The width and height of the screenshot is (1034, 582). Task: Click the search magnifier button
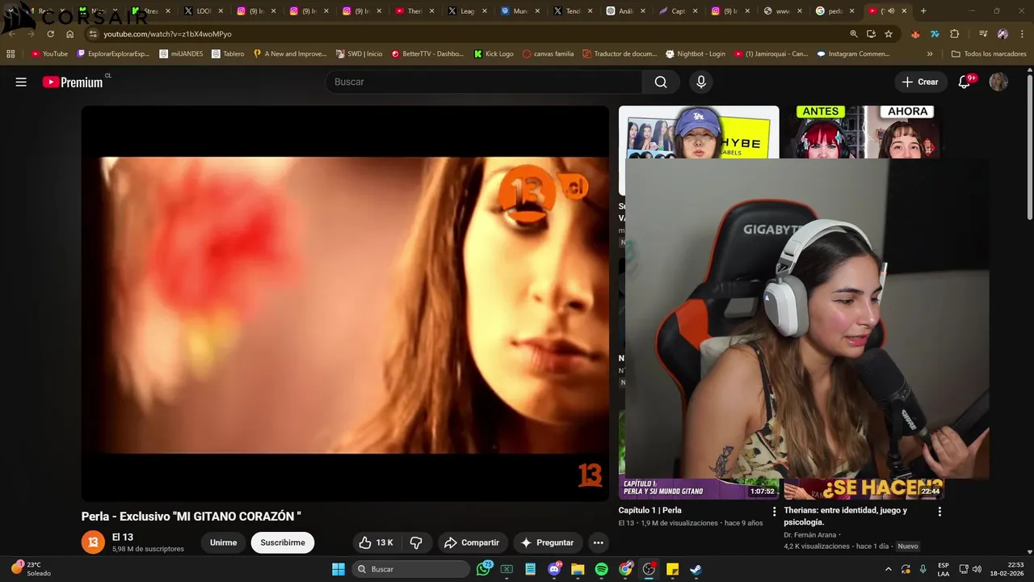[661, 82]
